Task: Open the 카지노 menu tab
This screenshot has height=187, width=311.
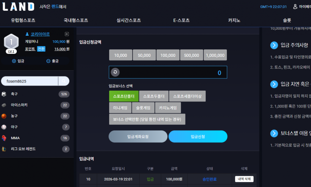Action: click(234, 20)
